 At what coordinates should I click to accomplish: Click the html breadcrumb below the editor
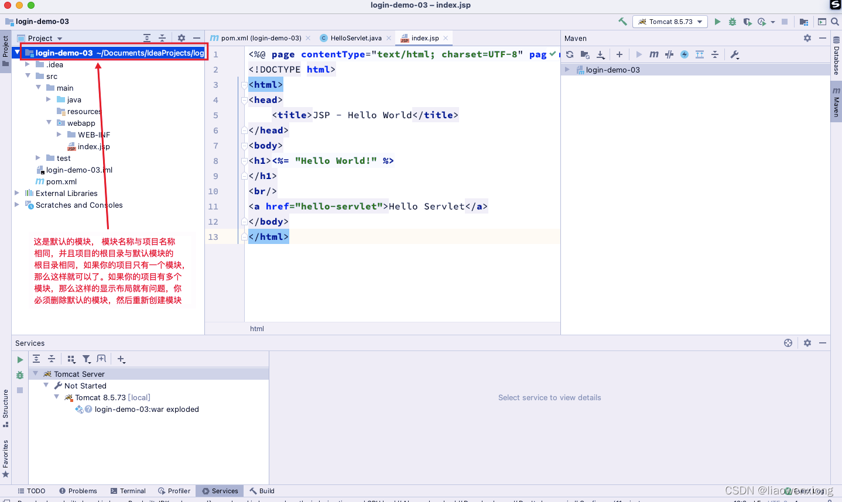coord(257,329)
